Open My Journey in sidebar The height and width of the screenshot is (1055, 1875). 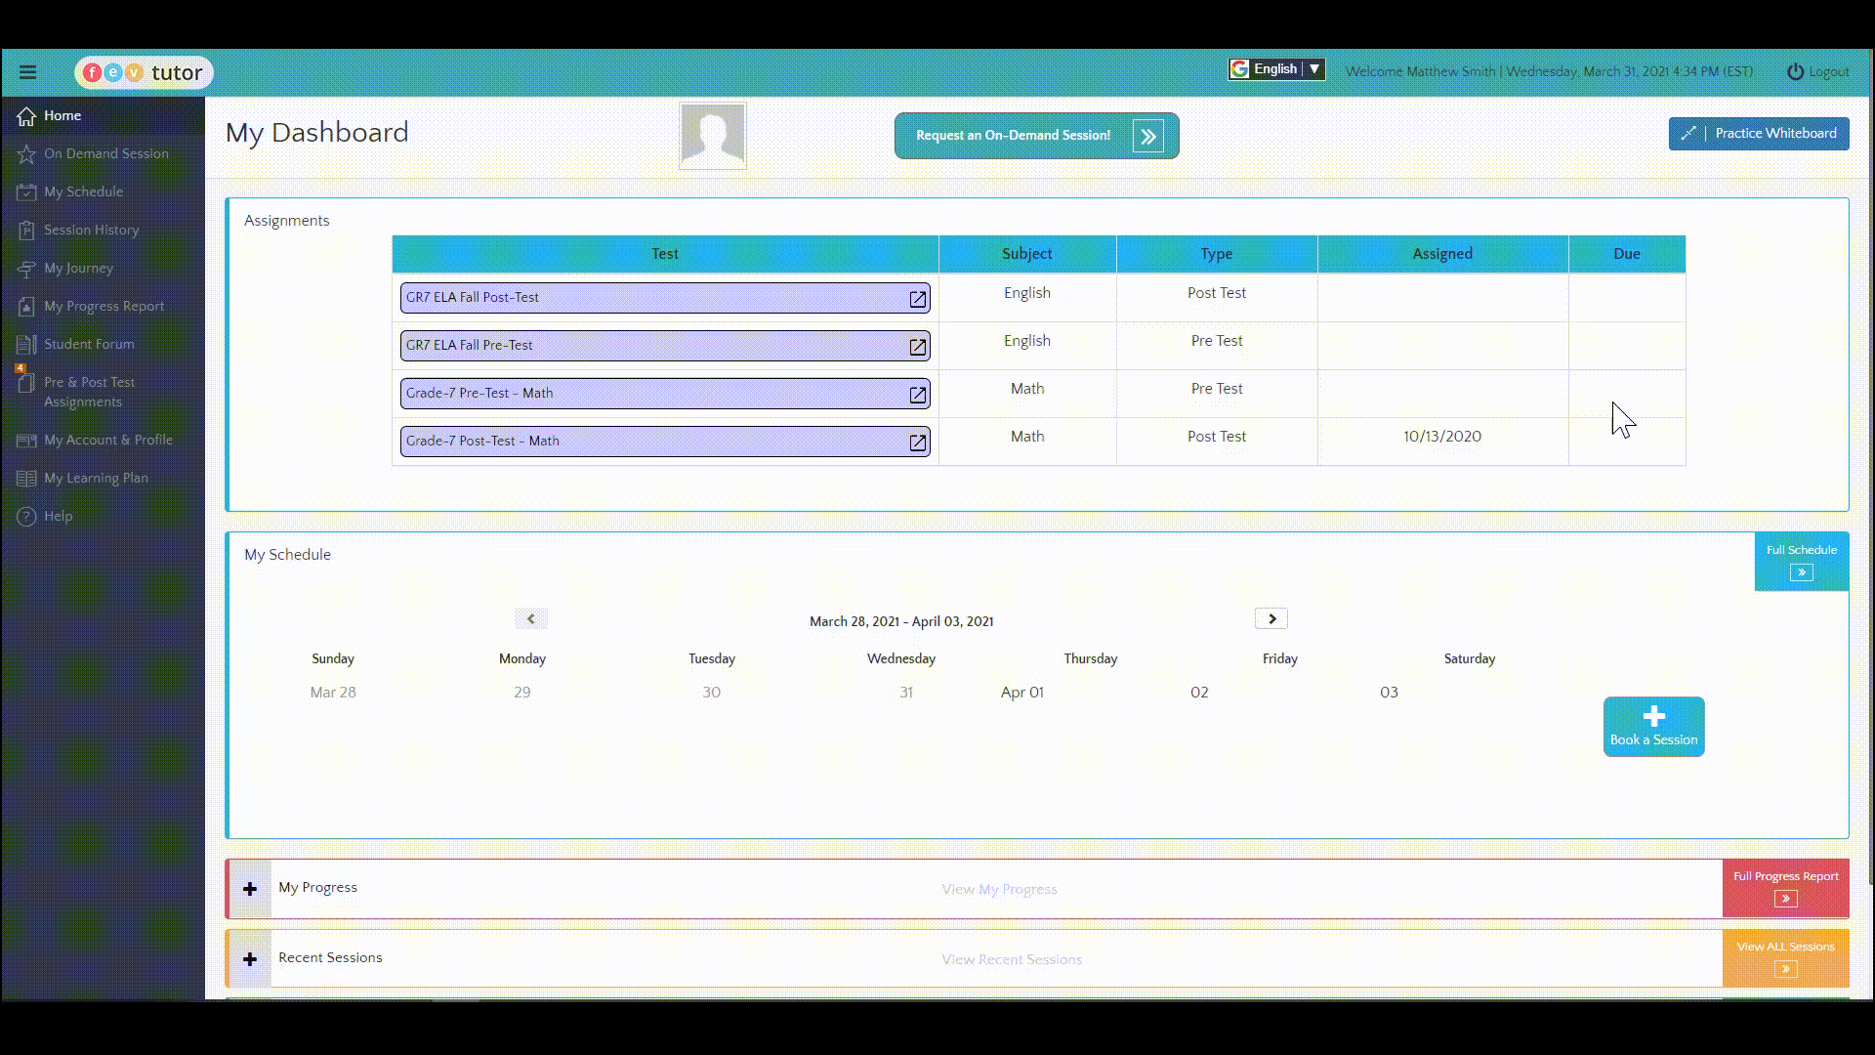pyautogui.click(x=78, y=269)
